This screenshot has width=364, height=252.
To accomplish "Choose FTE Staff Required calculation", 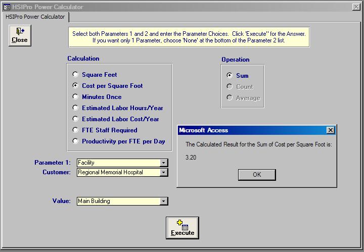I will tap(105, 130).
